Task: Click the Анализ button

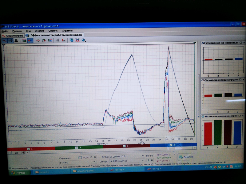Action: coord(186,157)
